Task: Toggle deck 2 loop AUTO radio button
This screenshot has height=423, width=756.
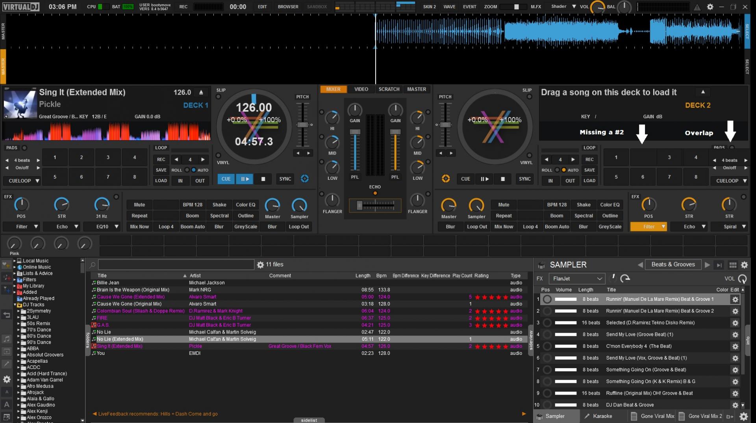Action: point(564,170)
